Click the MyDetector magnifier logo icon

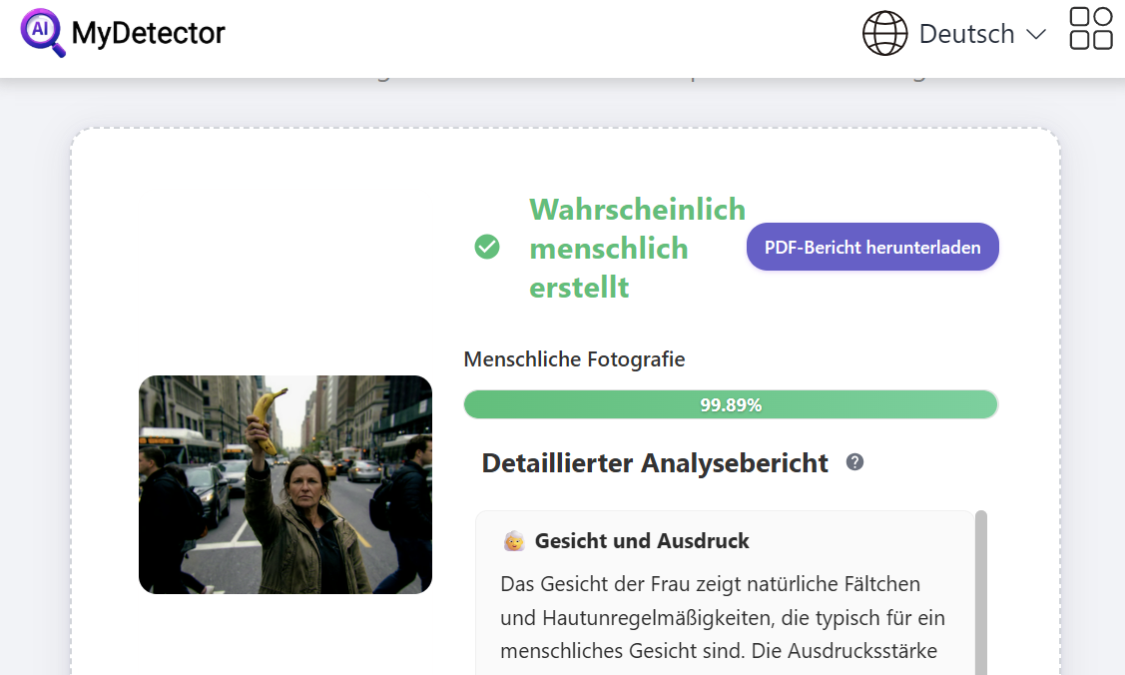(x=42, y=32)
